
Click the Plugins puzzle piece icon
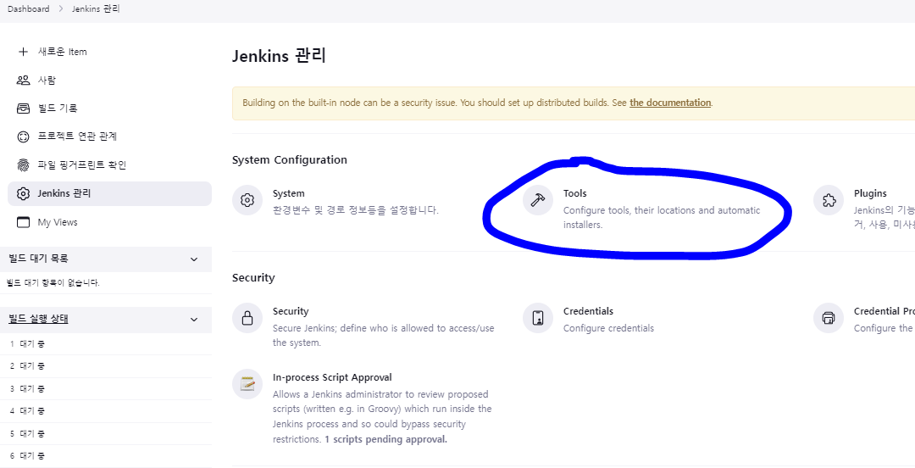pos(828,200)
